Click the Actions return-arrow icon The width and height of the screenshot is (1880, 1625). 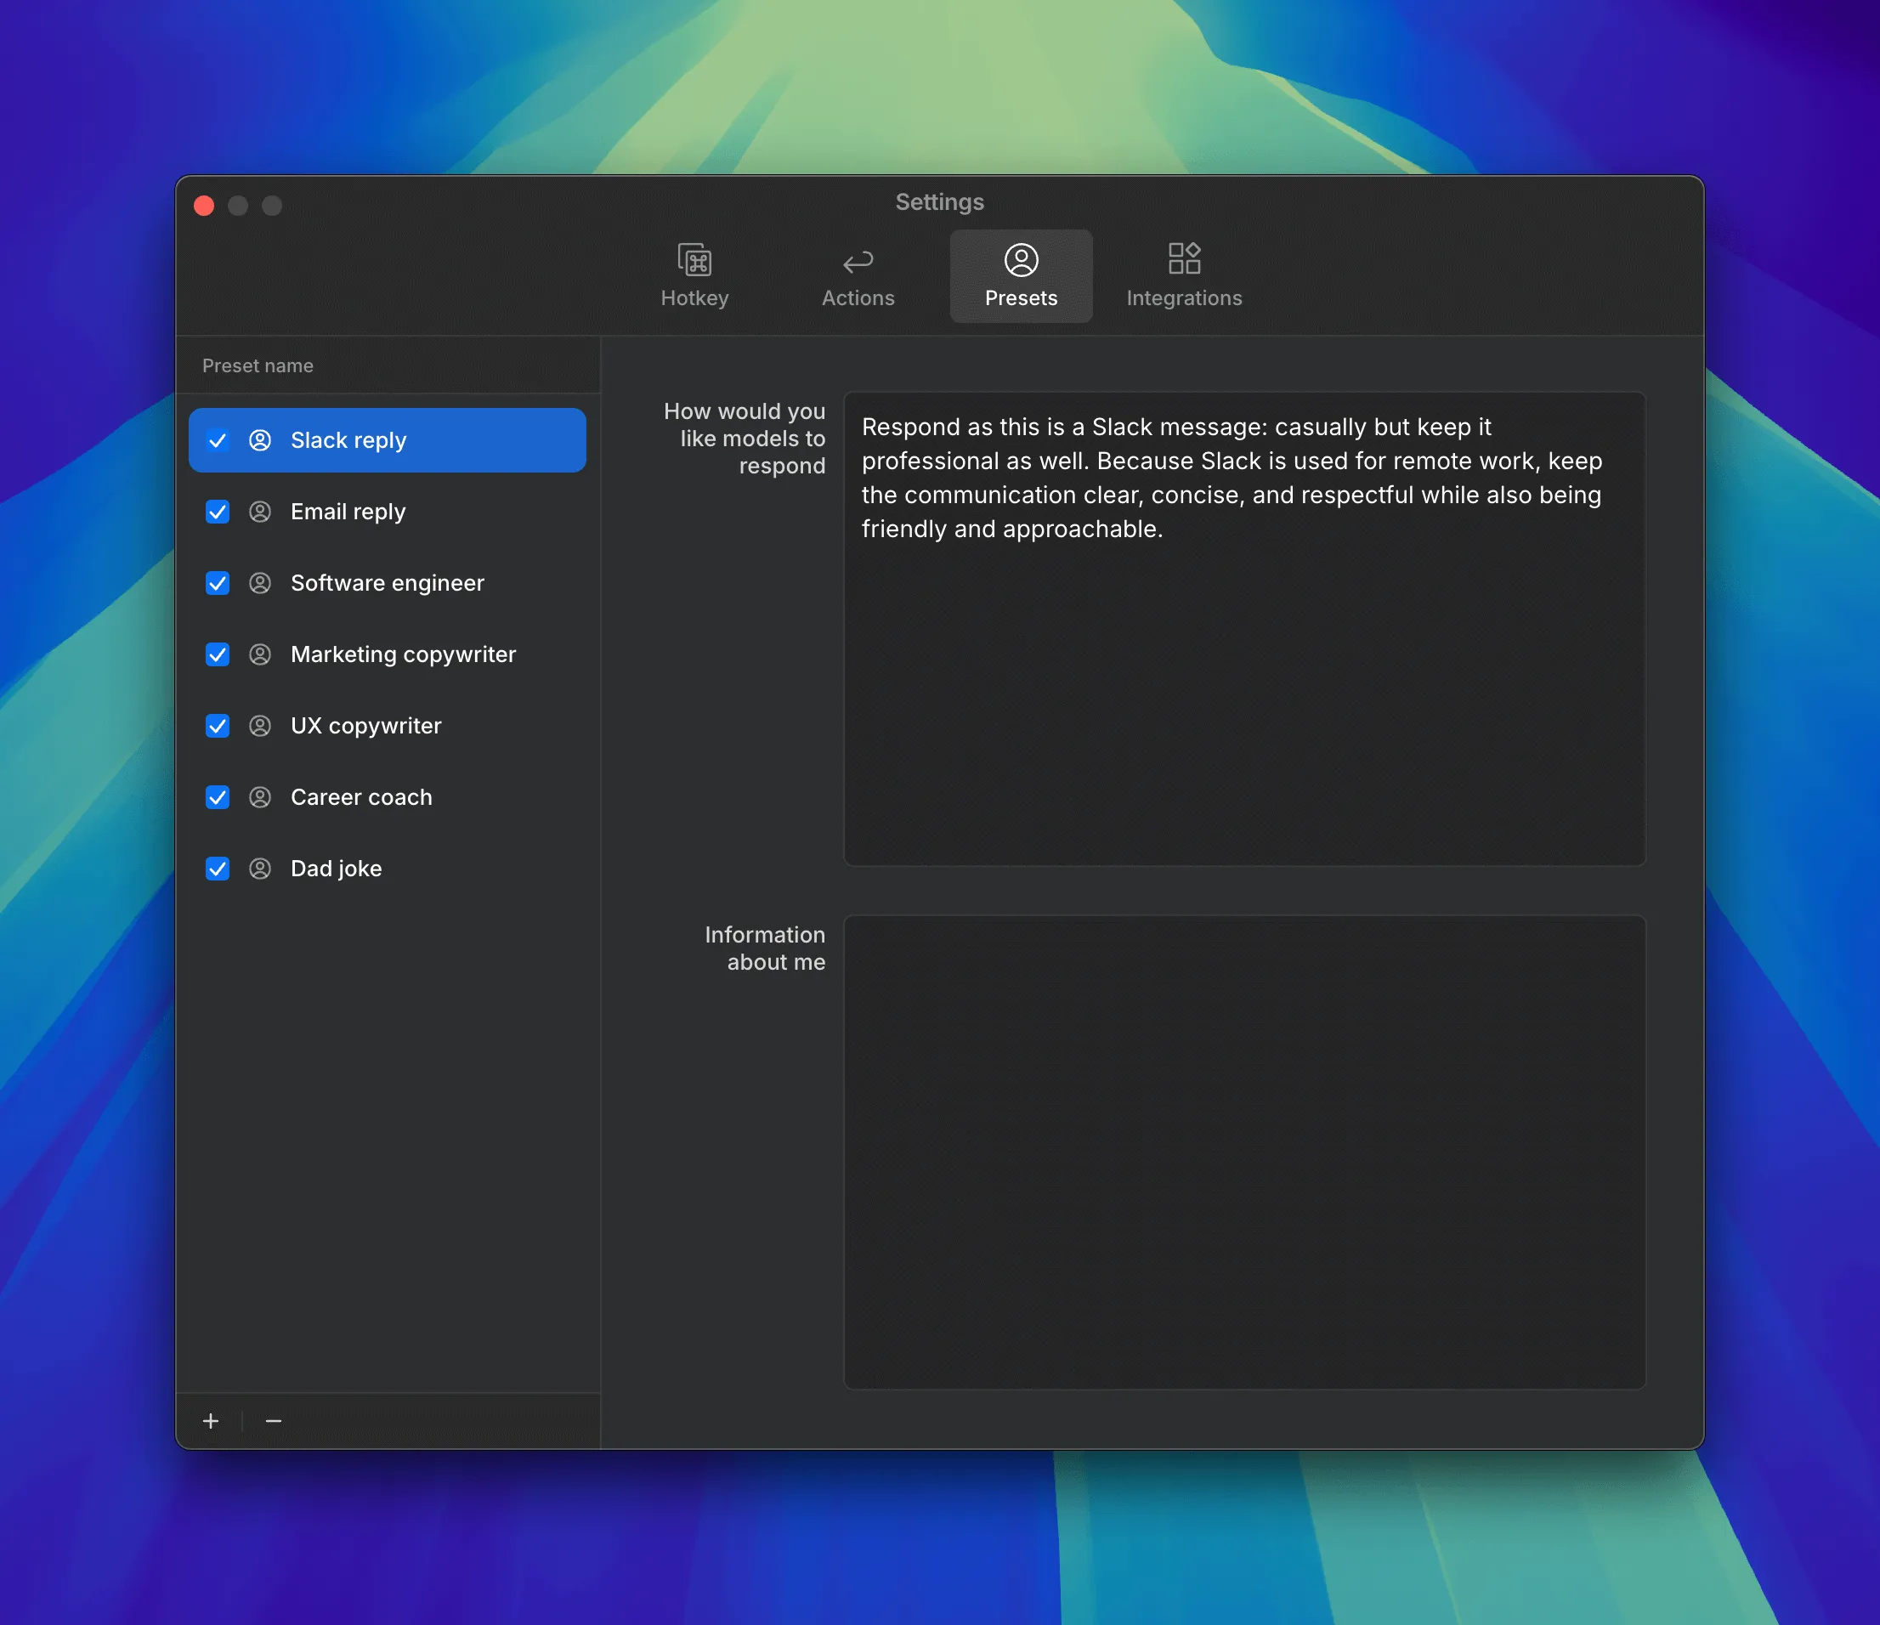coord(858,263)
